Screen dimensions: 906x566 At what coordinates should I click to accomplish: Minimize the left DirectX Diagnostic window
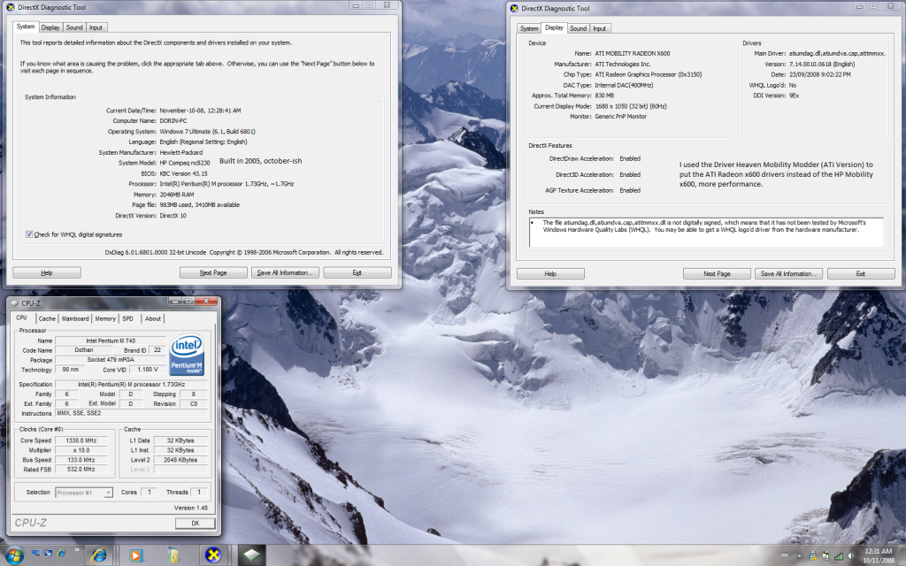pyautogui.click(x=356, y=5)
